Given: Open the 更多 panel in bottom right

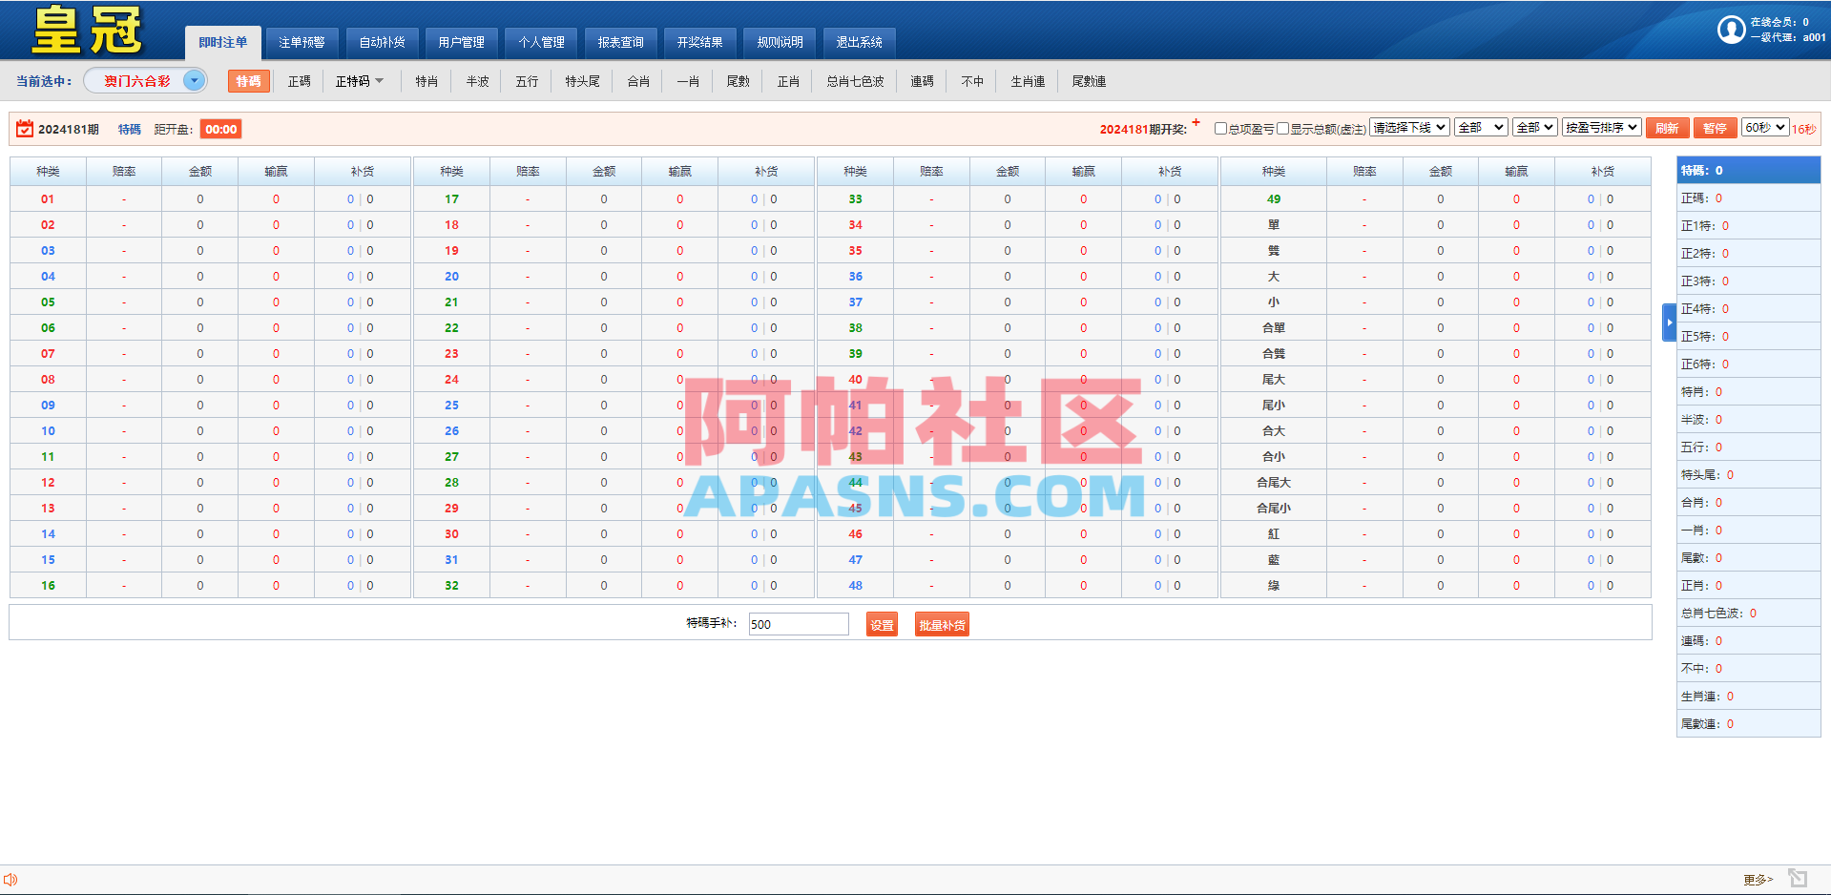Looking at the screenshot, I should (x=1756, y=879).
